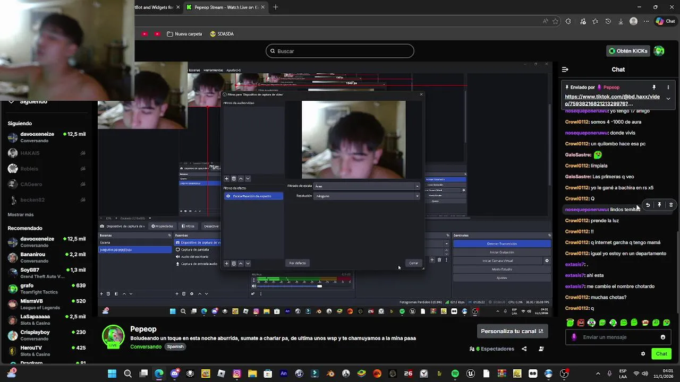The width and height of the screenshot is (680, 382).
Task: Click Mostrar más in sidebar
Action: click(x=21, y=215)
